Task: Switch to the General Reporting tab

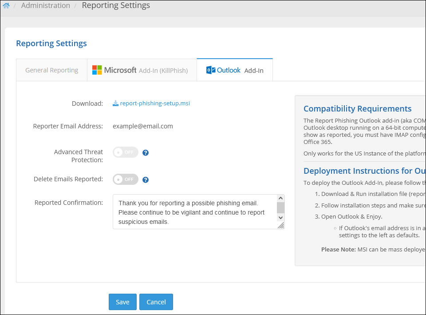Action: [x=51, y=70]
